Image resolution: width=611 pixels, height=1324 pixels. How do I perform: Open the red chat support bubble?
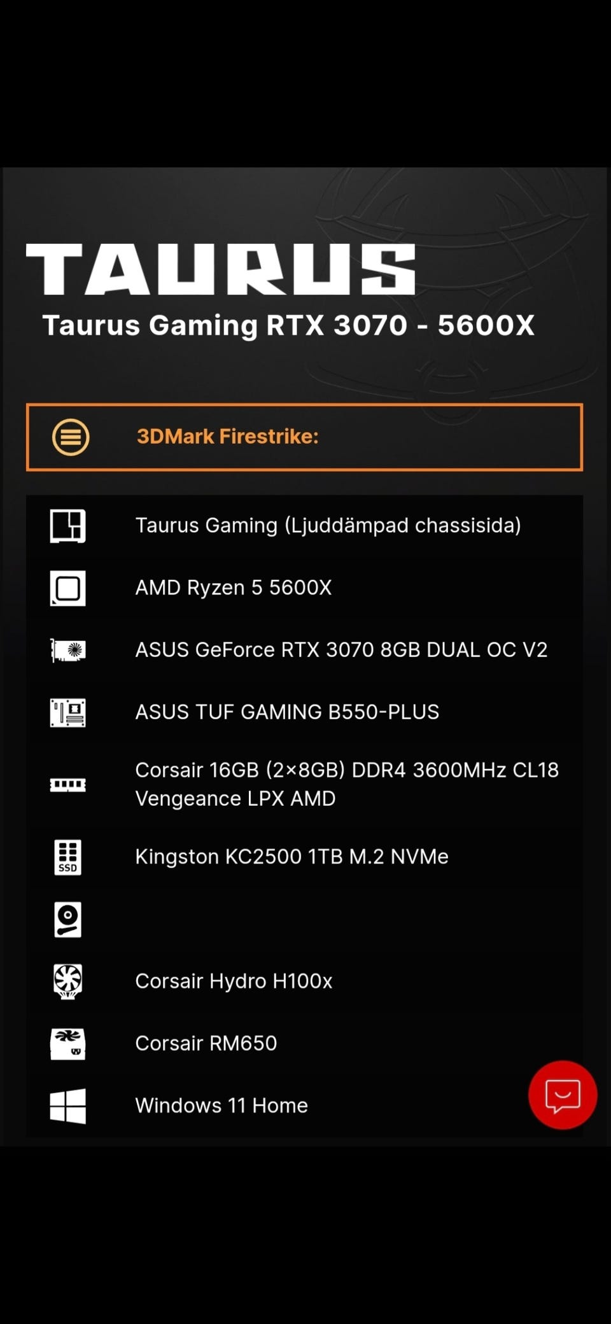pos(563,1095)
